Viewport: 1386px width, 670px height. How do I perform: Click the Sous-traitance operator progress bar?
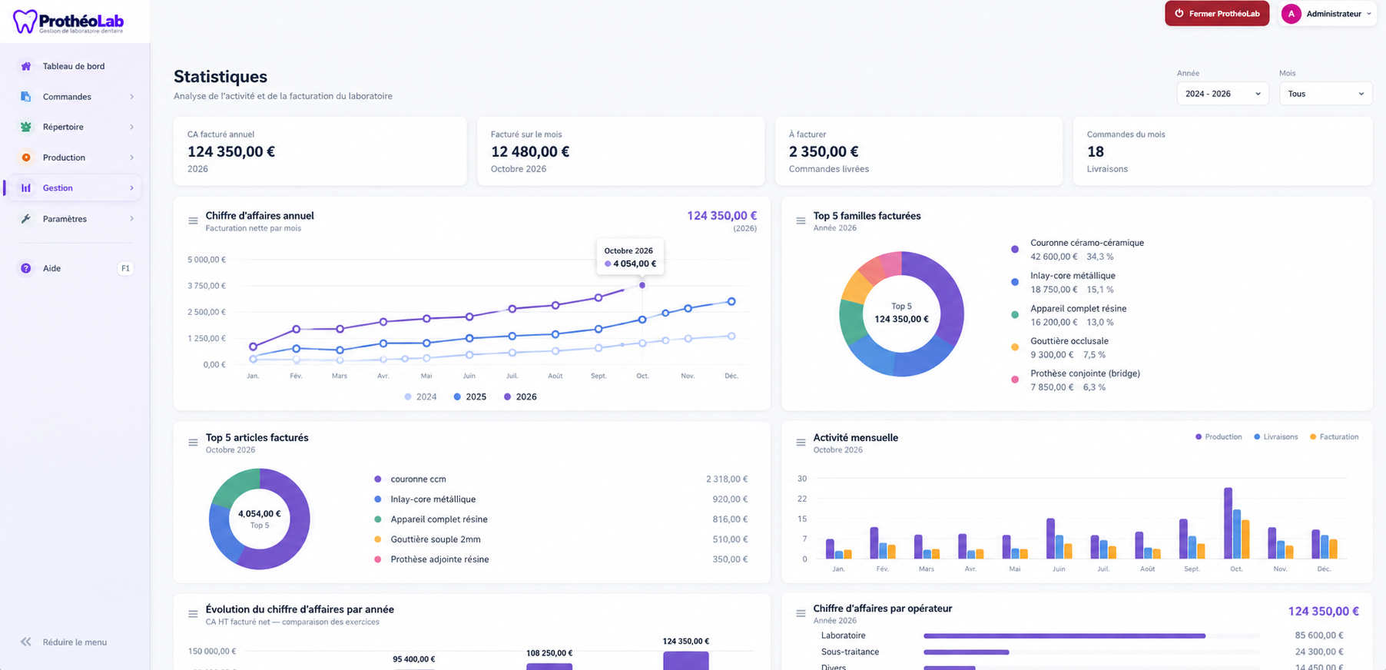click(1091, 652)
